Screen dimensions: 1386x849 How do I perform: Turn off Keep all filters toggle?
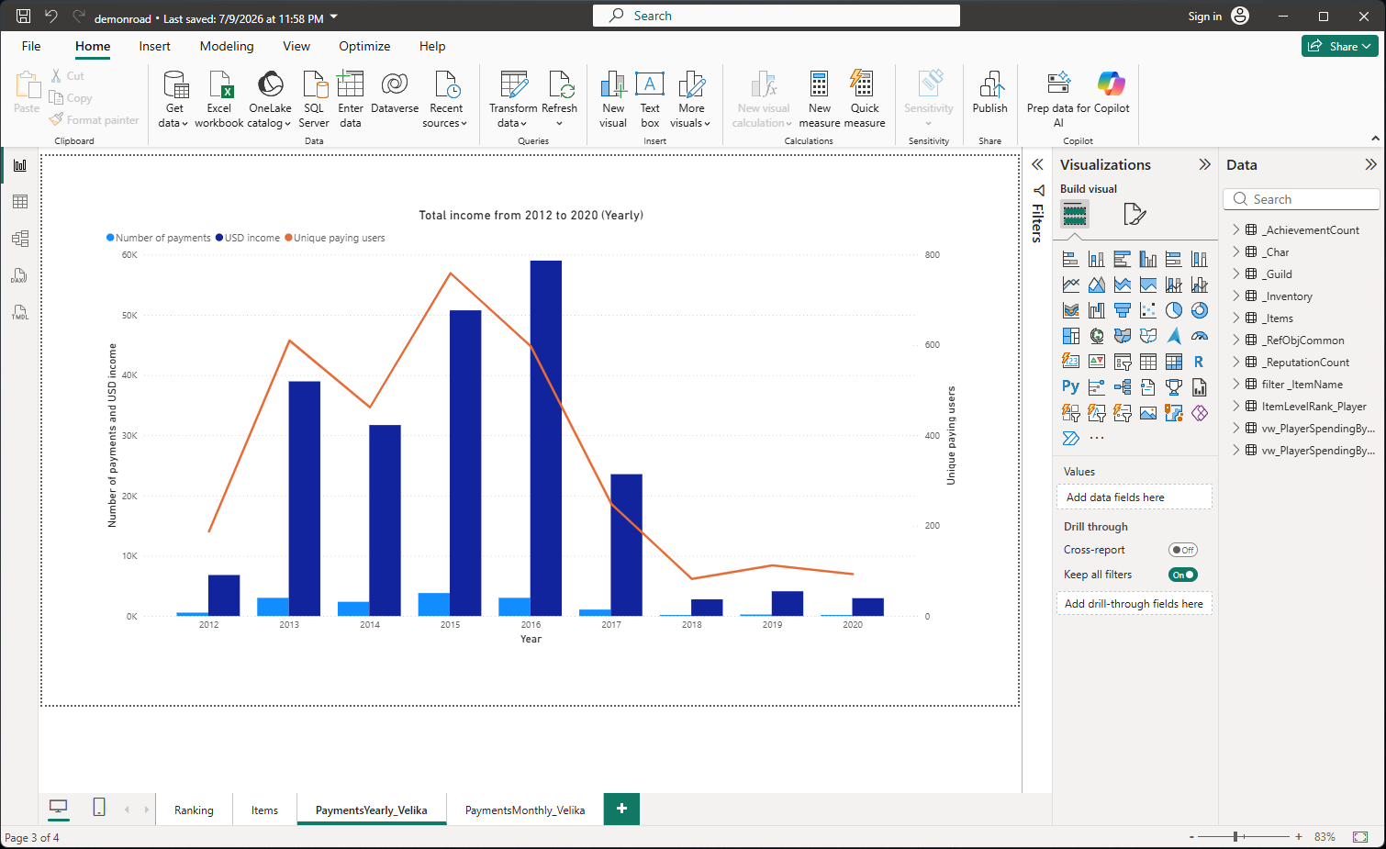(1183, 575)
